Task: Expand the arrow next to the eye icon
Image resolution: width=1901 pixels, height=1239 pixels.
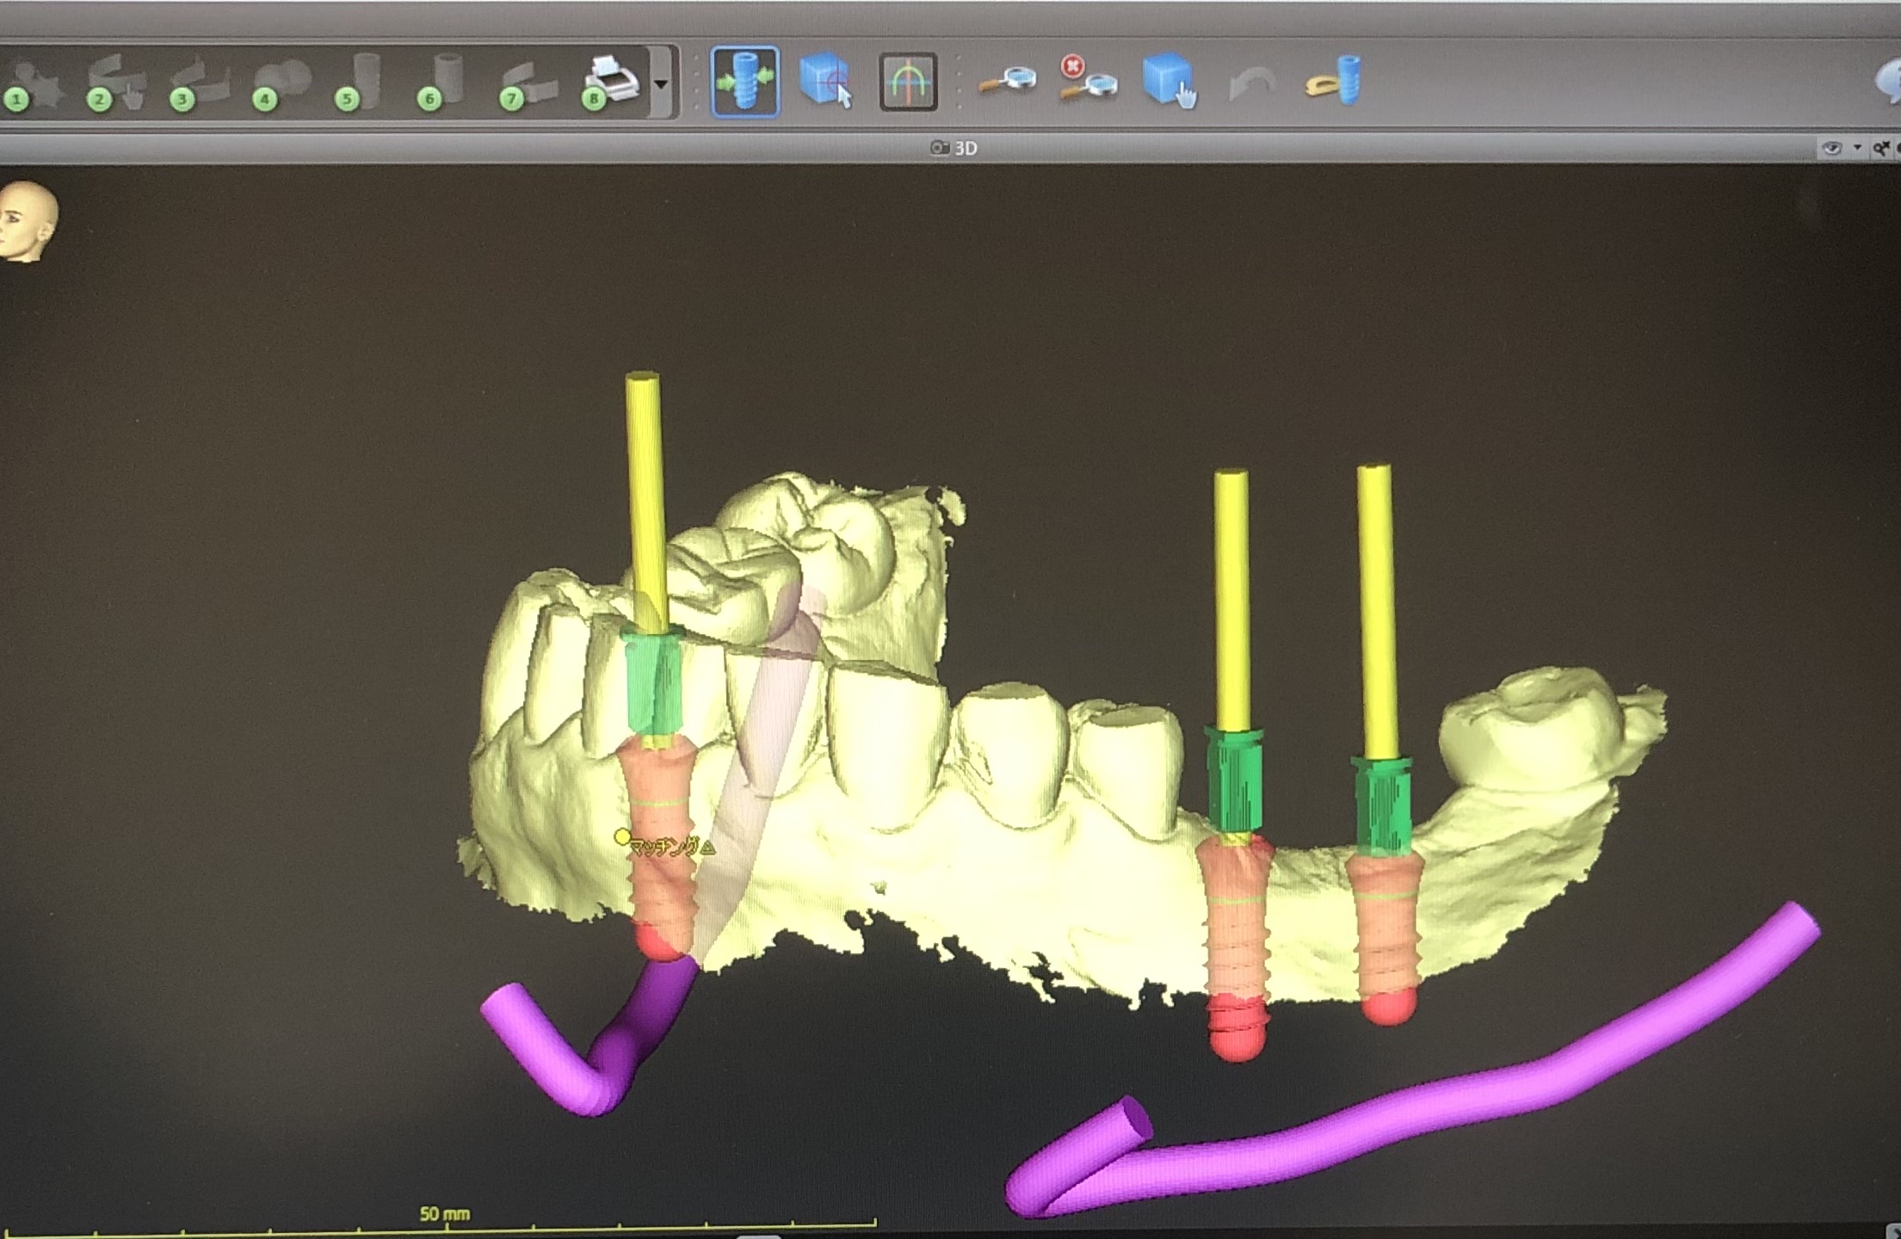Action: (1856, 148)
